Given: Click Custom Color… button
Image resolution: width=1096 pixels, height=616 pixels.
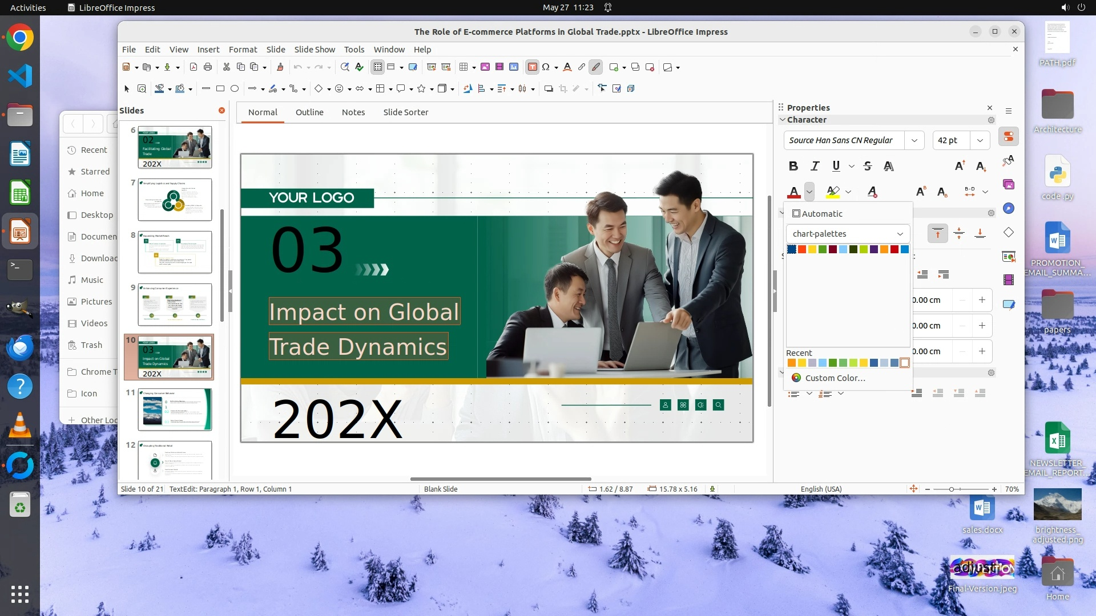Looking at the screenshot, I should click(835, 378).
